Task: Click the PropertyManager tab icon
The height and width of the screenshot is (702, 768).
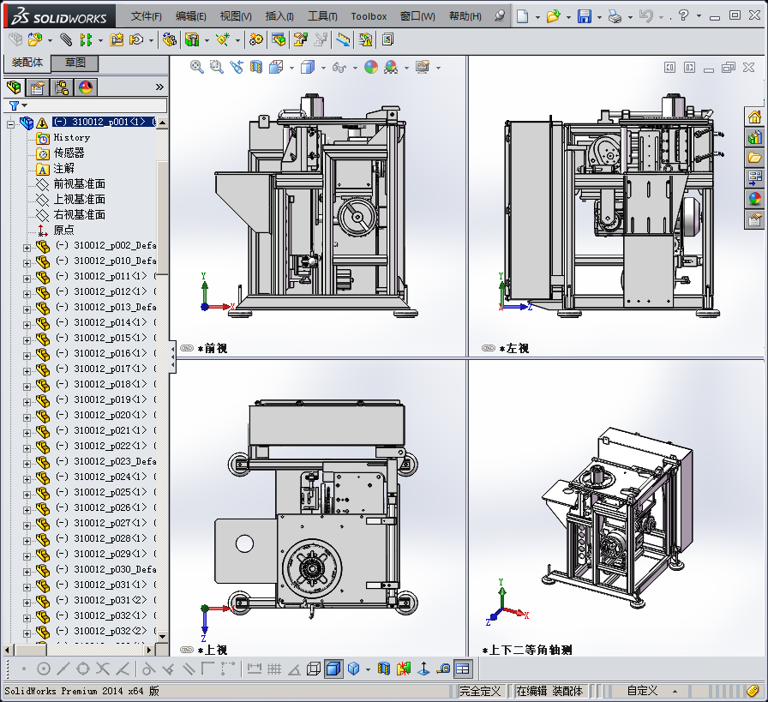Action: click(x=38, y=87)
